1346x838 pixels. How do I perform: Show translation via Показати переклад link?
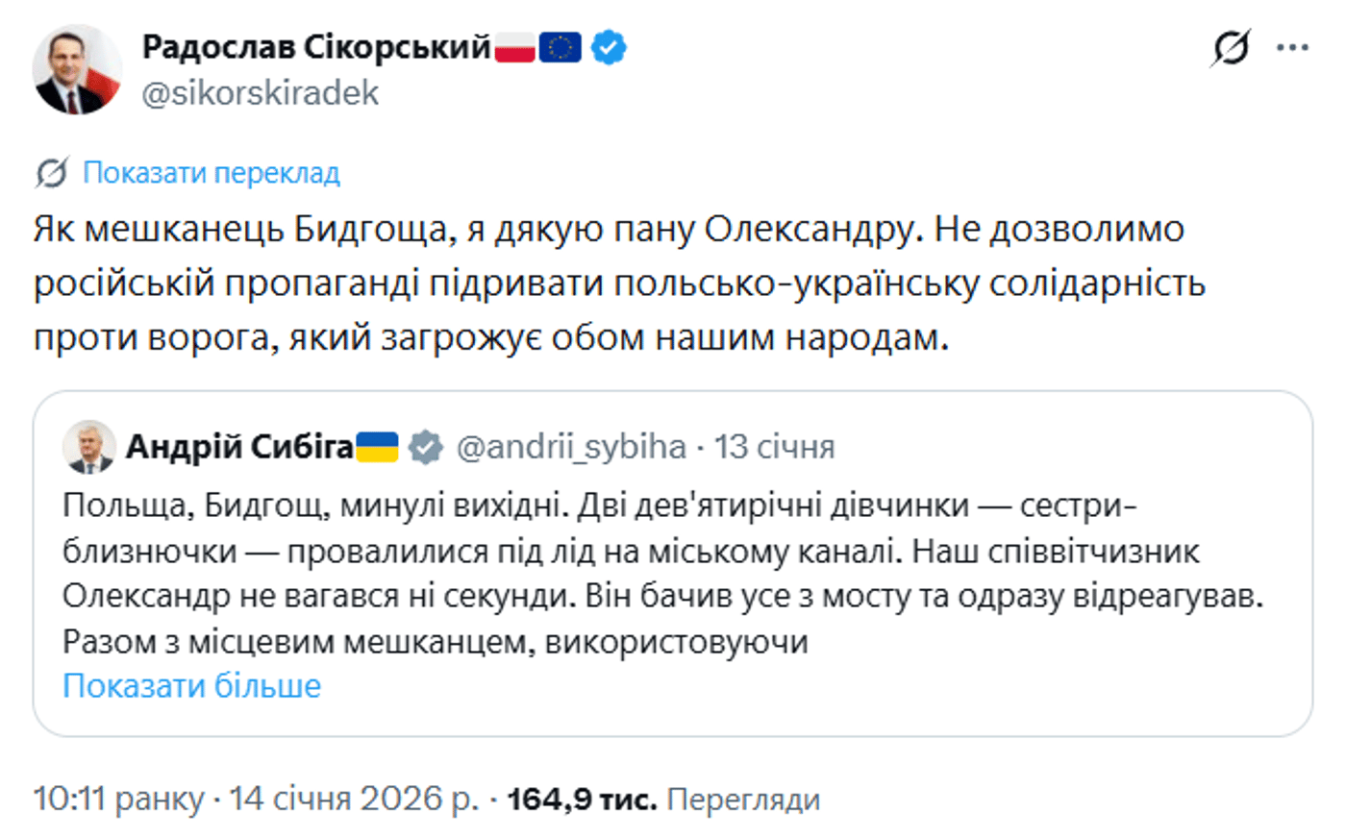[x=210, y=173]
